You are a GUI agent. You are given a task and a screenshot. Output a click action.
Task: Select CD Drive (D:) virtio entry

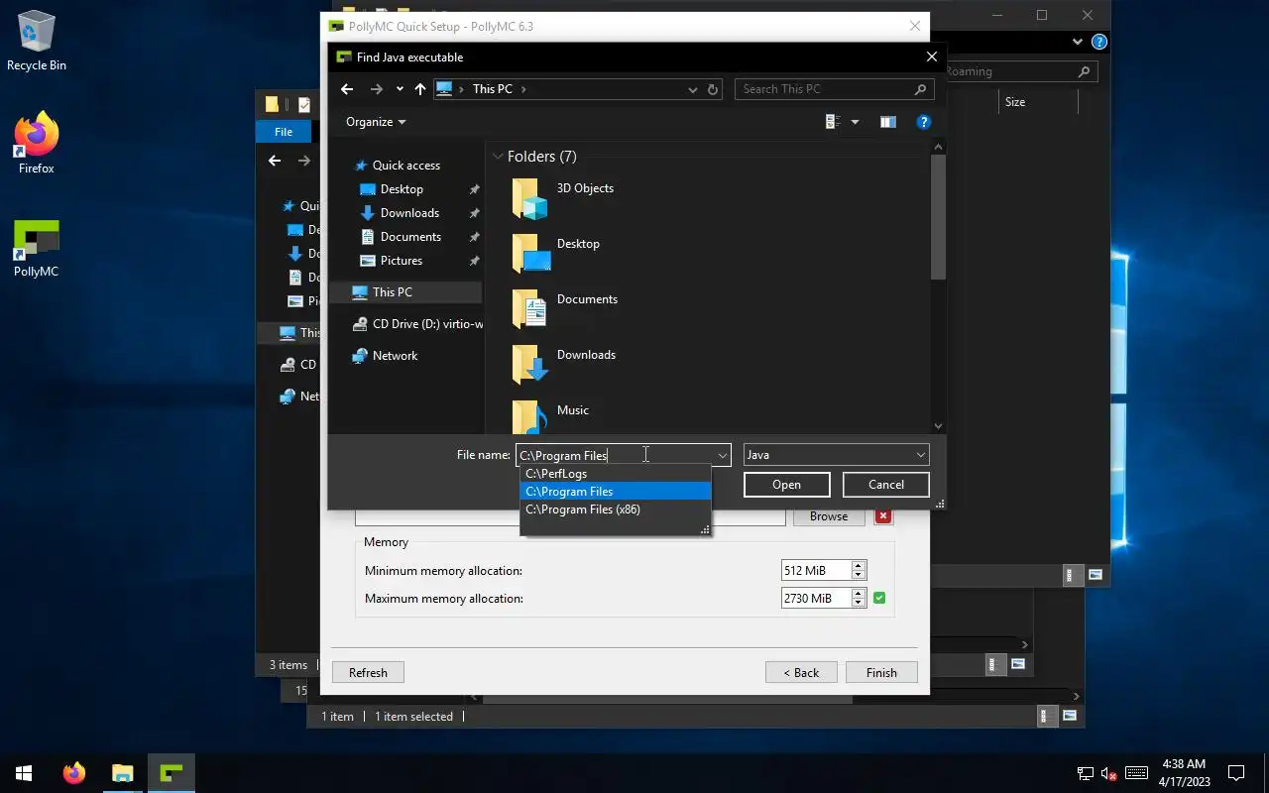tap(418, 324)
